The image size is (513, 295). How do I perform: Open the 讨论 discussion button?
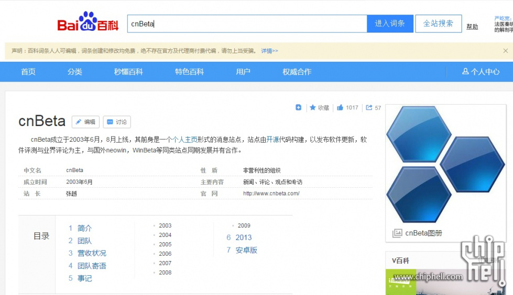[x=117, y=122]
